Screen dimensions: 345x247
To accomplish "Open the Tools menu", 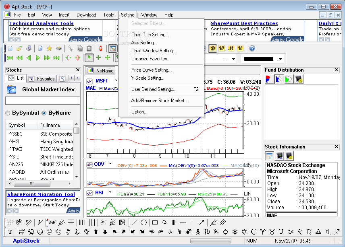I will (x=108, y=15).
